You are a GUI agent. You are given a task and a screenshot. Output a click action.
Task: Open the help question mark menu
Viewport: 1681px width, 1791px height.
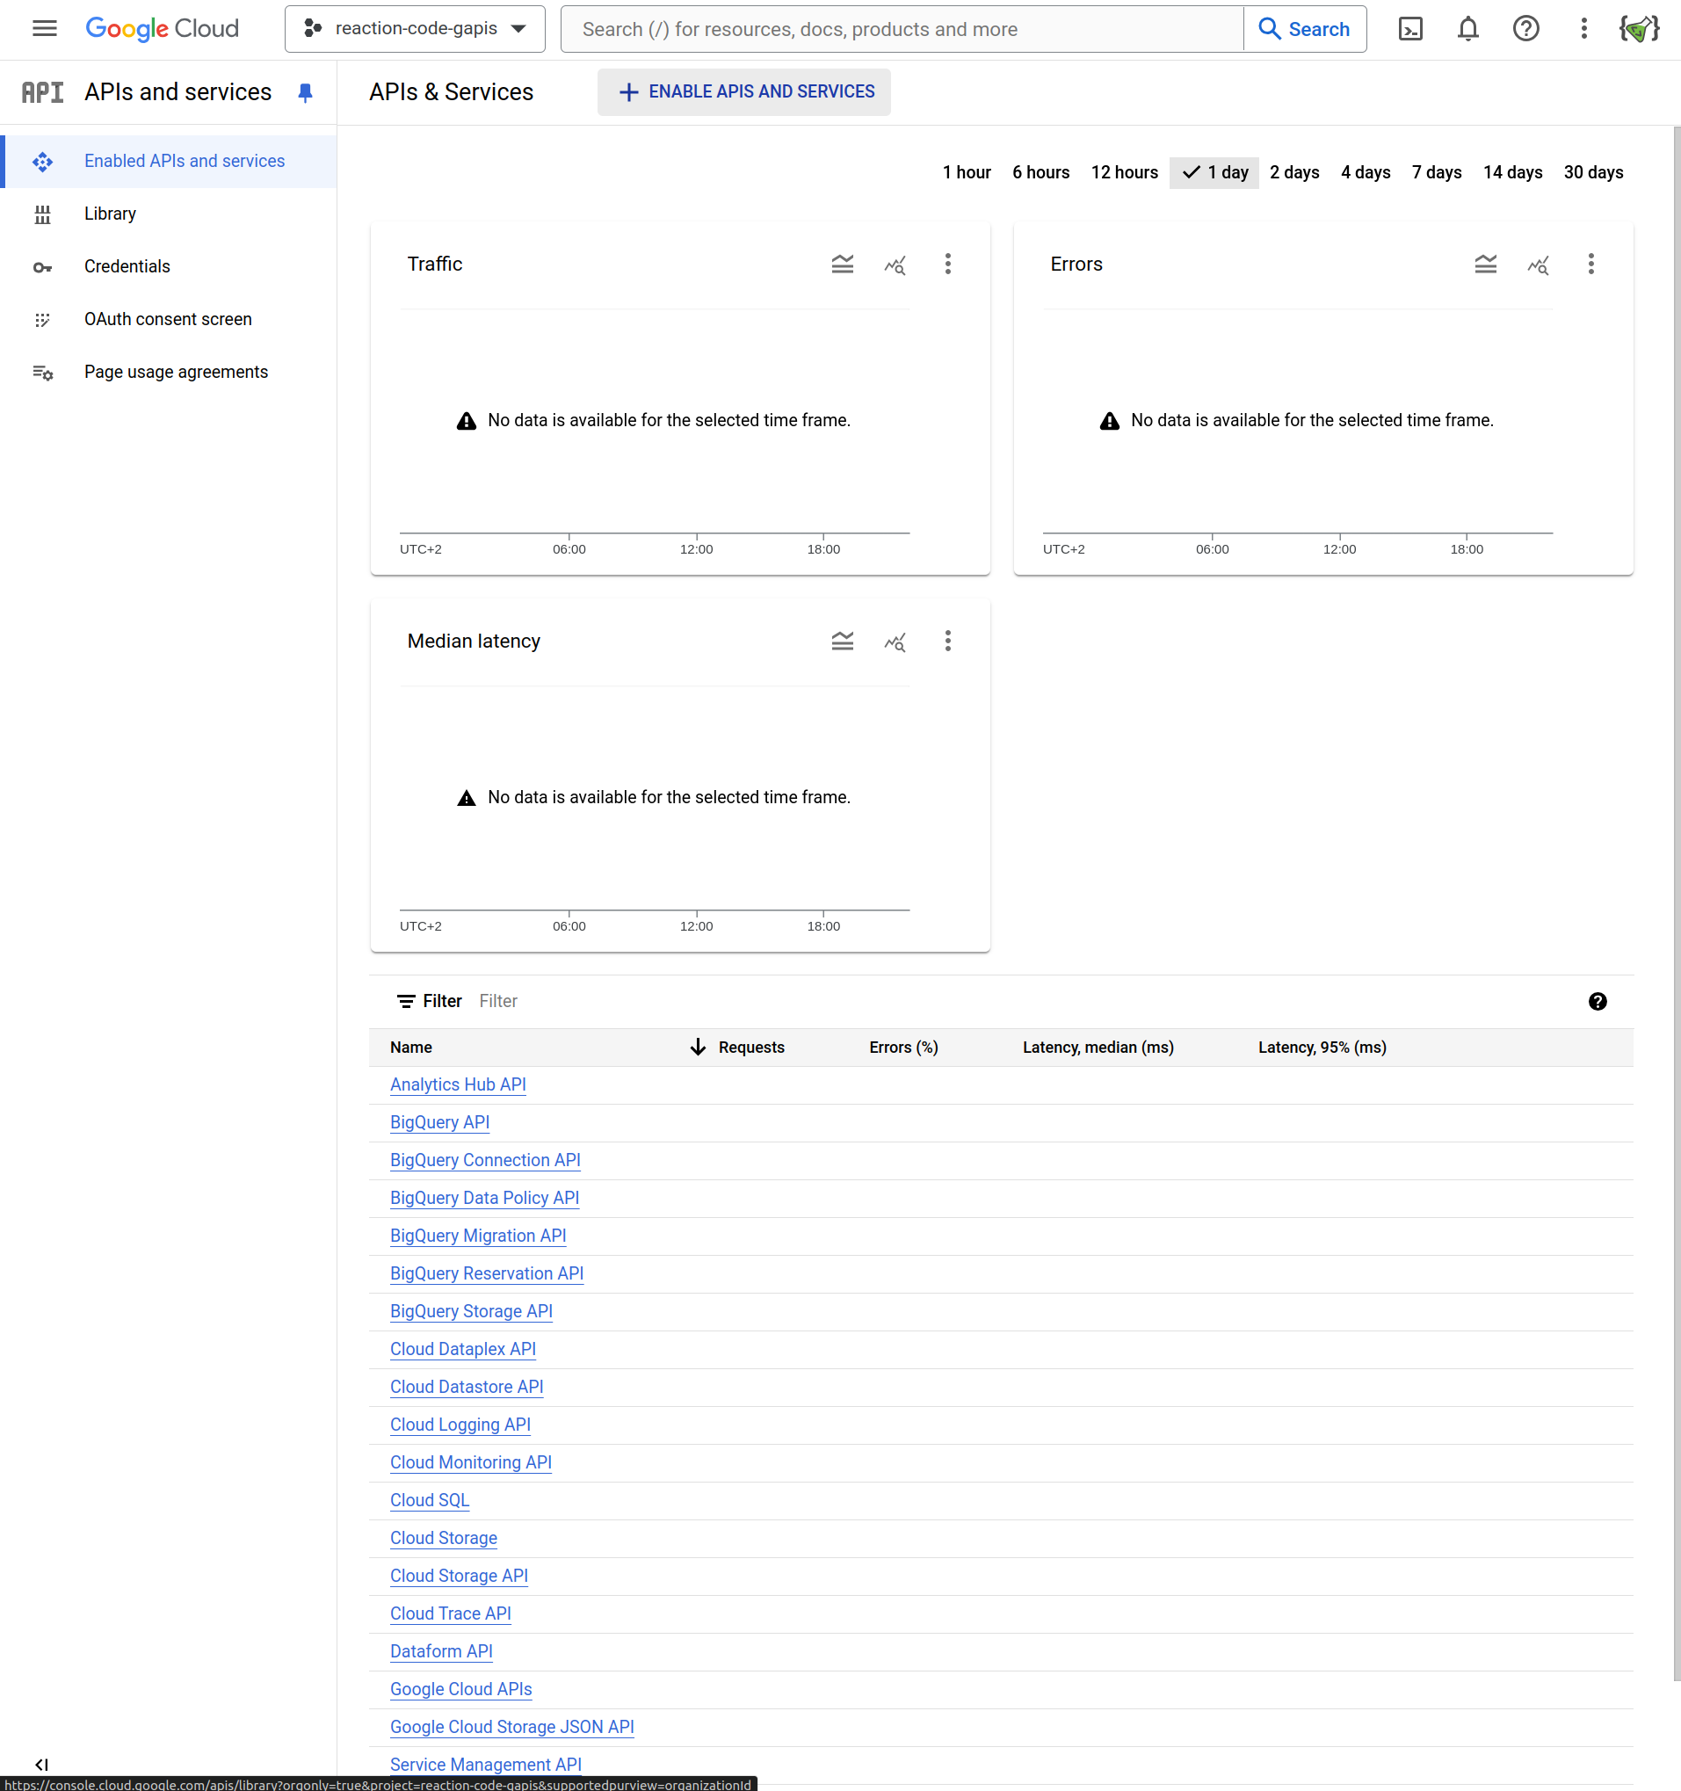pos(1525,29)
